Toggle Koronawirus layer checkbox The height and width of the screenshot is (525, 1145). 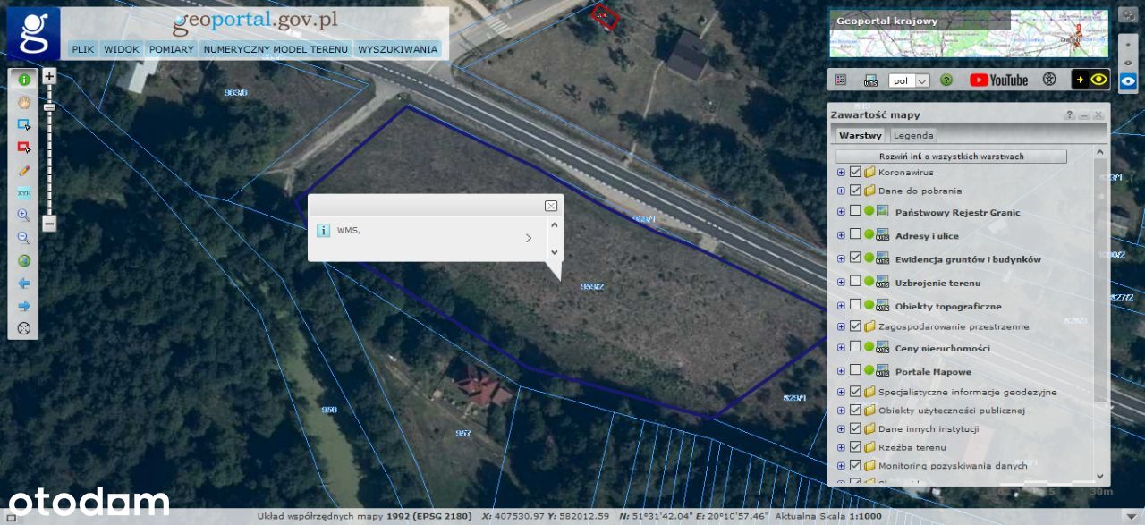tap(855, 172)
